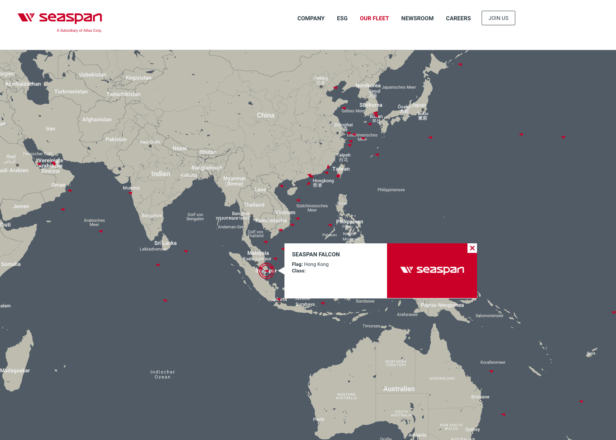This screenshot has height=440, width=616.
Task: Close the Seaspan Falcon vessel popup
Action: click(x=472, y=248)
